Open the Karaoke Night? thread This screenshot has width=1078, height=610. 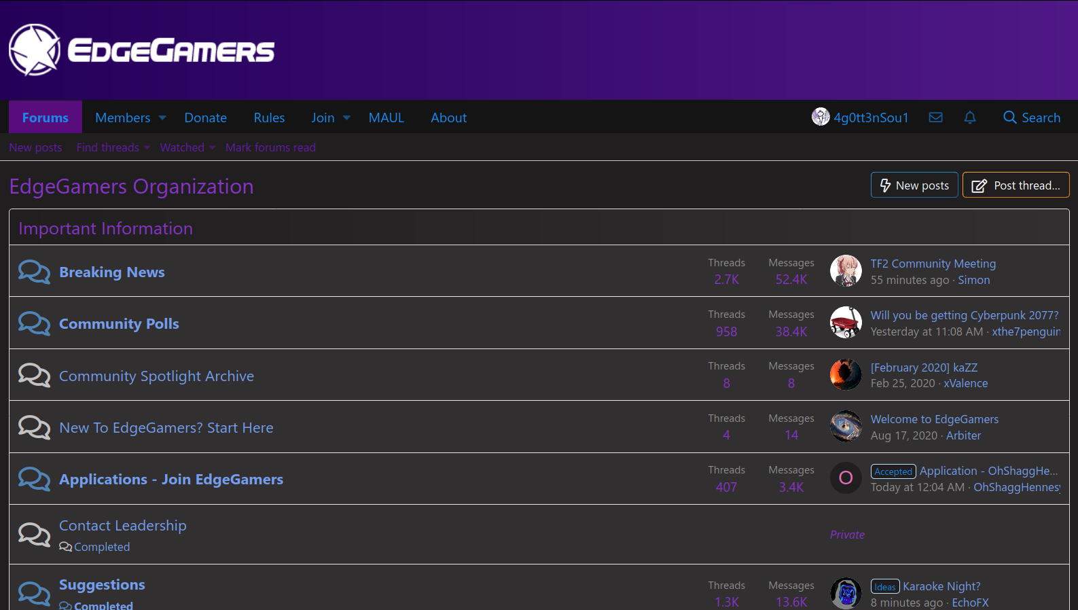click(x=941, y=586)
